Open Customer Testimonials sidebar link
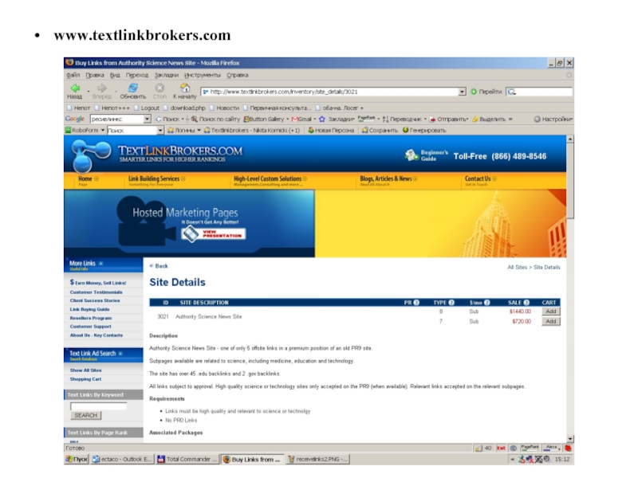The image size is (638, 478). tap(96, 292)
